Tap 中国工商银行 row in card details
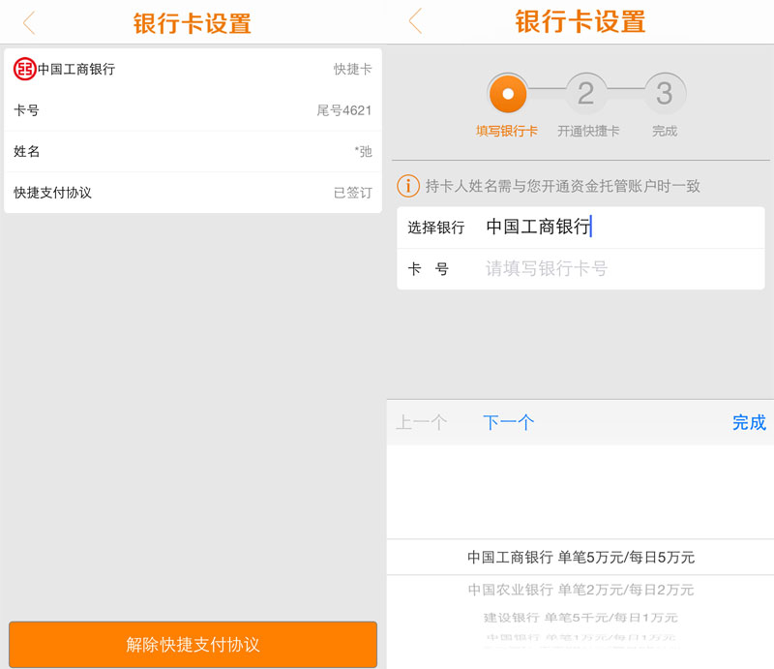Image resolution: width=774 pixels, height=669 pixels. [x=193, y=69]
